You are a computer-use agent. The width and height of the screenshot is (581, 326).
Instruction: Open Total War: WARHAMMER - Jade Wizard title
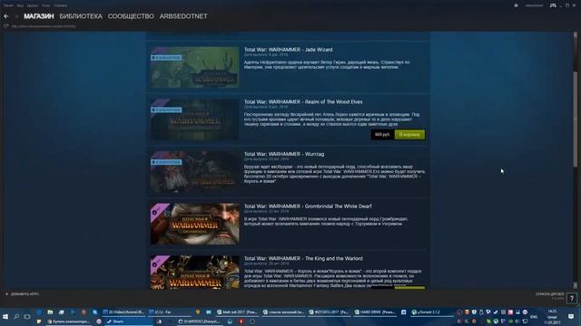[289, 50]
